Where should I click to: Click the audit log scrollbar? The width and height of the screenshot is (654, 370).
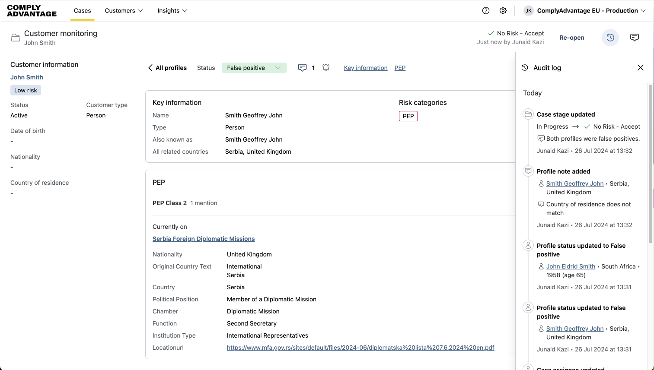coord(650,164)
